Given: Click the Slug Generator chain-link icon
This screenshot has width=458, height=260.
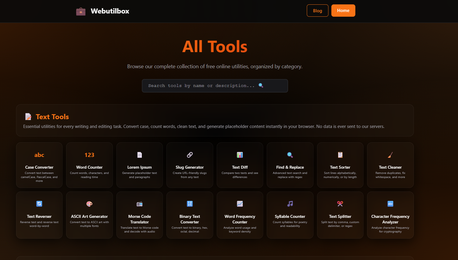Looking at the screenshot, I should pyautogui.click(x=190, y=155).
